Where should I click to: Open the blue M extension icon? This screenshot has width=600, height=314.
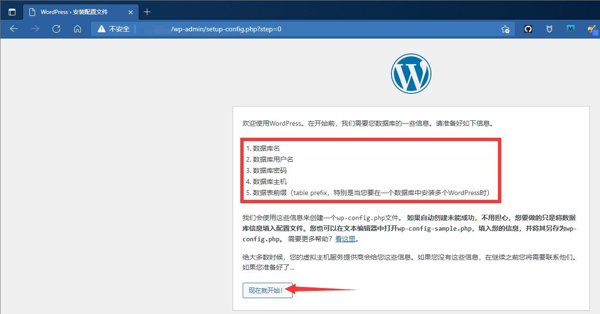point(571,29)
